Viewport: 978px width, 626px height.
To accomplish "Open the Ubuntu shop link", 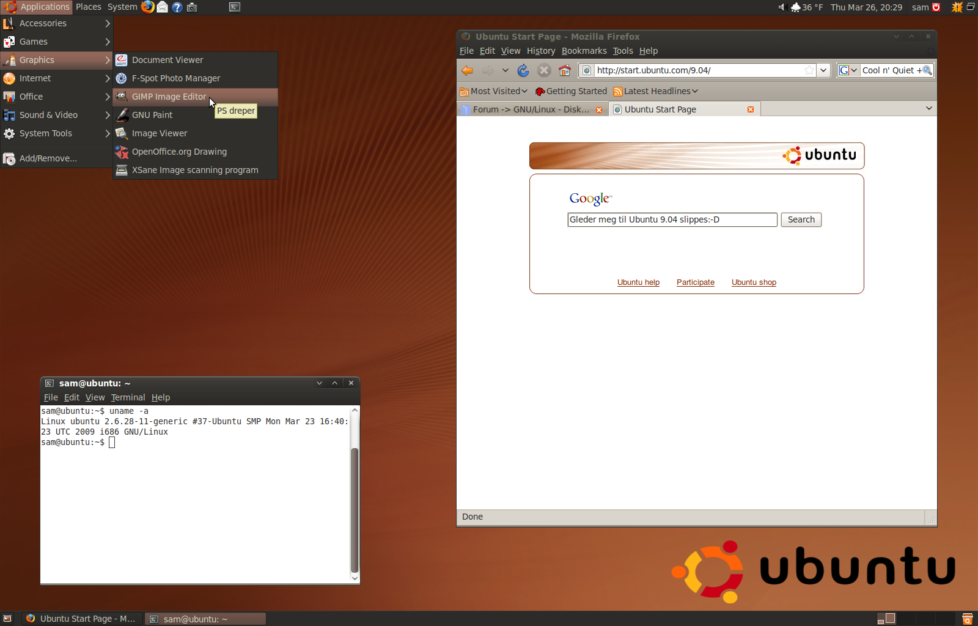I will coord(754,282).
